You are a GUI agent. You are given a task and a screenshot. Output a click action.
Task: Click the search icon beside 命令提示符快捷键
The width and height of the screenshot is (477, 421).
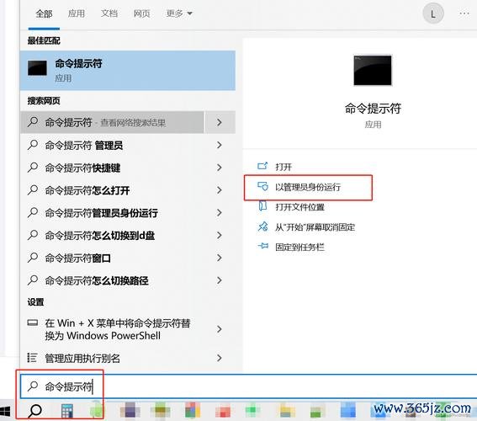coord(33,168)
